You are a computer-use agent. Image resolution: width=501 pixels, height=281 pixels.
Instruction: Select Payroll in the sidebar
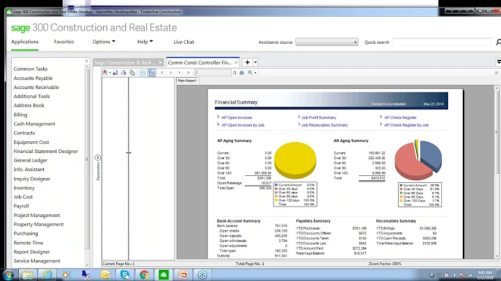click(x=21, y=206)
